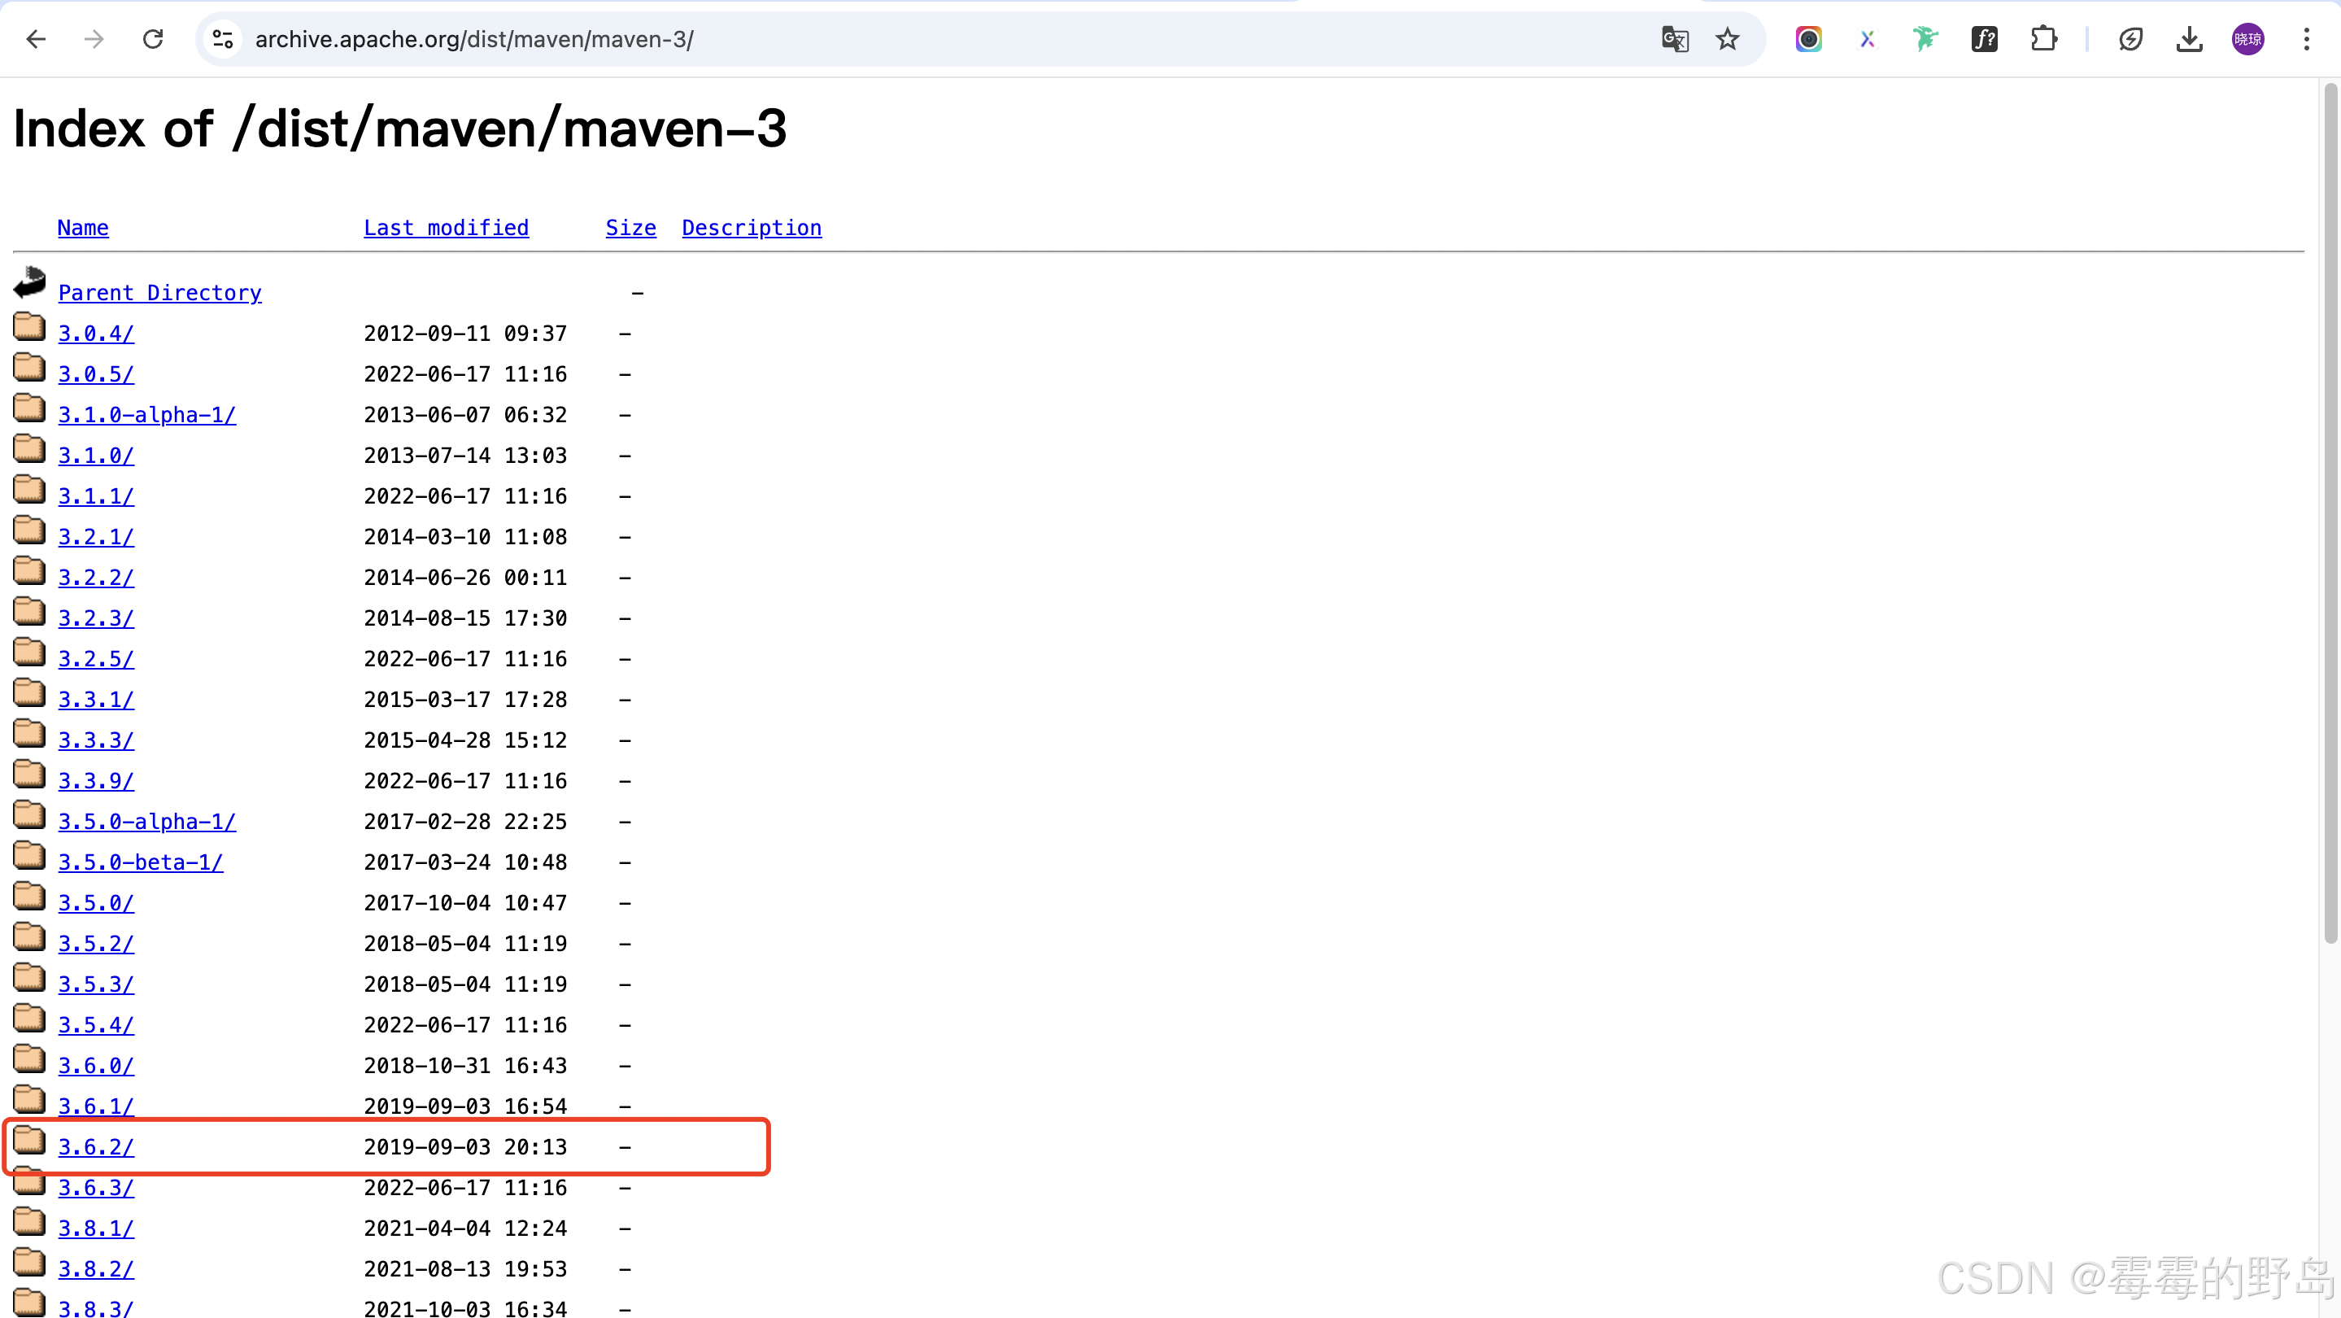Open the three-dot Chrome menu
The width and height of the screenshot is (2341, 1318).
tap(2307, 39)
